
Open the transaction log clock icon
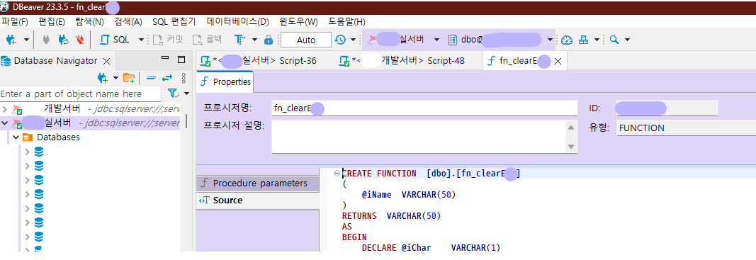point(340,40)
